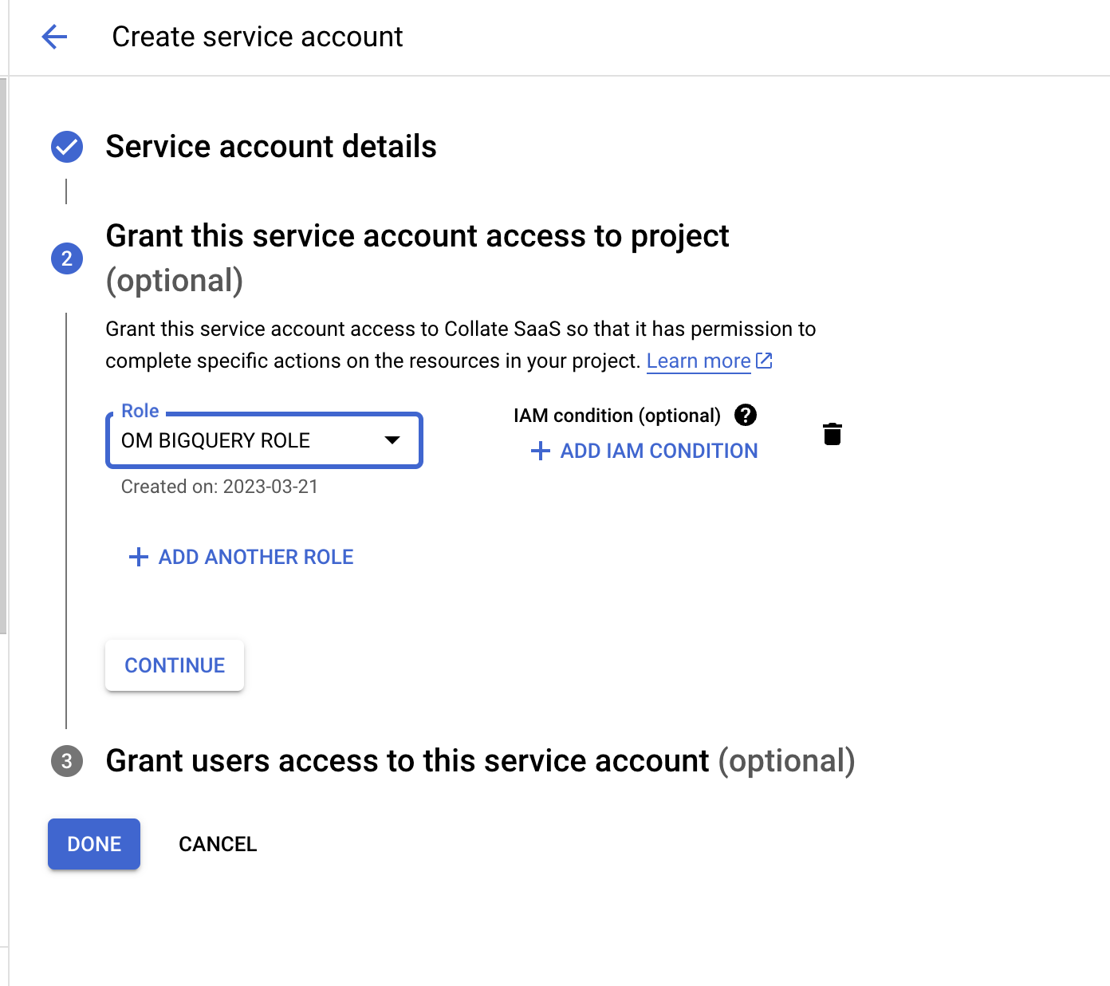Click step 3 circle for Grant users access
This screenshot has width=1110, height=986.
[67, 760]
